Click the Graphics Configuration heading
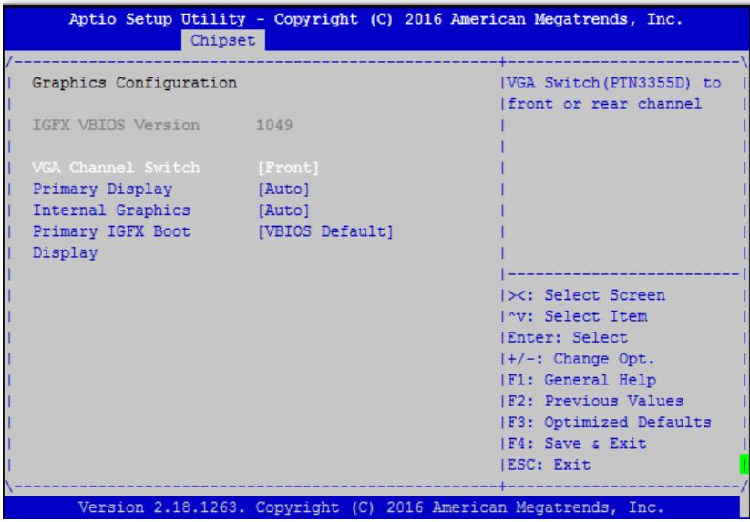Image resolution: width=750 pixels, height=522 pixels. click(x=134, y=83)
